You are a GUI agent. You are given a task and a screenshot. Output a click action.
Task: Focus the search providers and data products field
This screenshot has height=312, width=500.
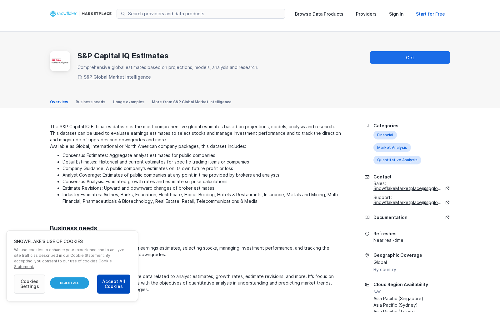[x=201, y=14]
